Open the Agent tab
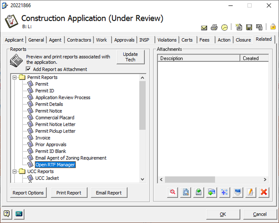279x223 pixels. click(x=55, y=40)
